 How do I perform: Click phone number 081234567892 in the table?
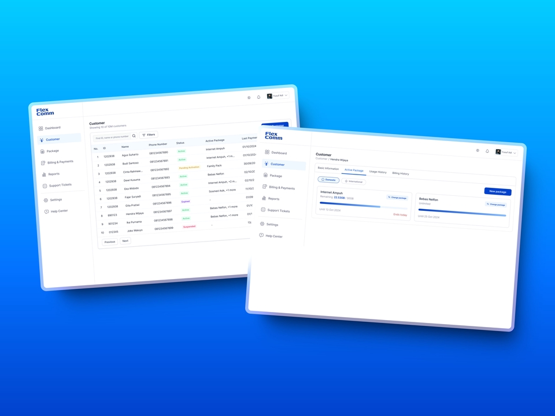(x=160, y=170)
